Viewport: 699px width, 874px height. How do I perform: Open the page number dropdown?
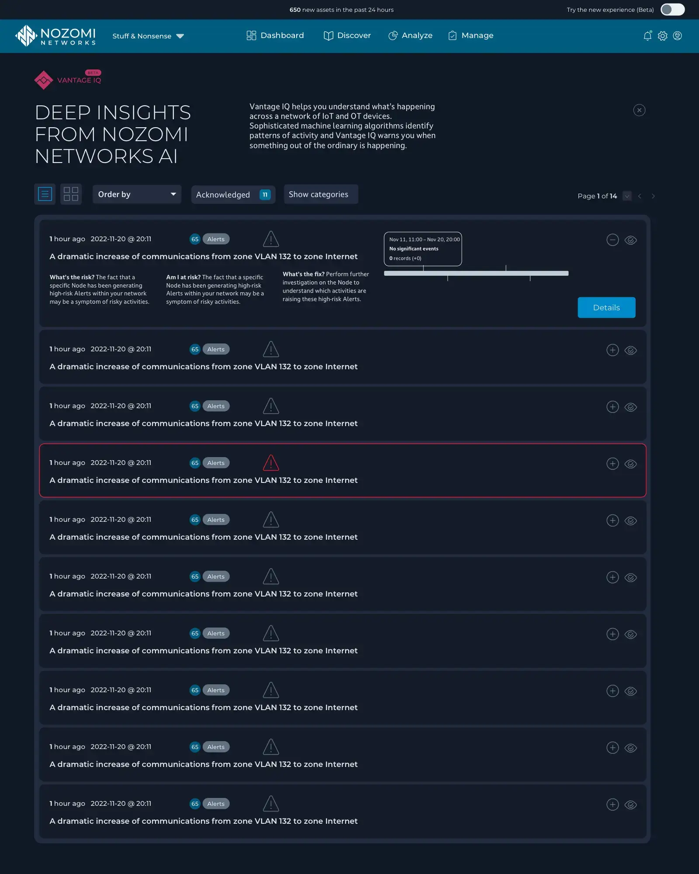tap(627, 196)
